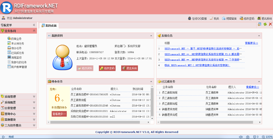
Task: Click the 业务名称 column header in 待办任务
Action: (76, 89)
